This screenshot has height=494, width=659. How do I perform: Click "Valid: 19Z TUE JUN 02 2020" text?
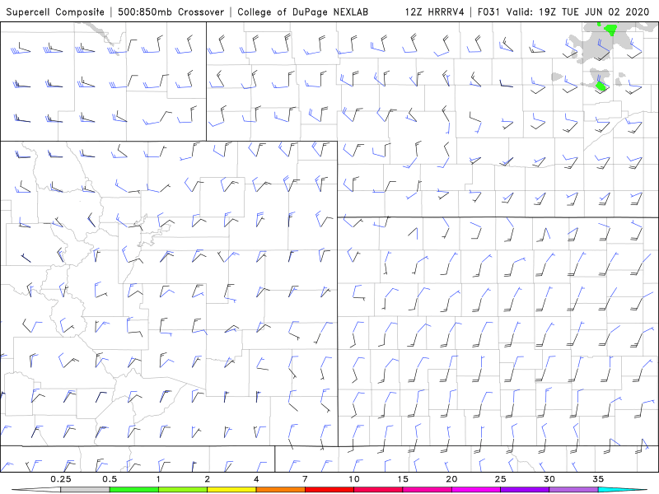pyautogui.click(x=578, y=12)
